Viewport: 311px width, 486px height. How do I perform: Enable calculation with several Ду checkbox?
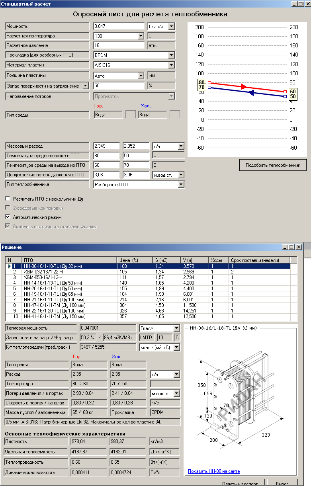coord(8,199)
